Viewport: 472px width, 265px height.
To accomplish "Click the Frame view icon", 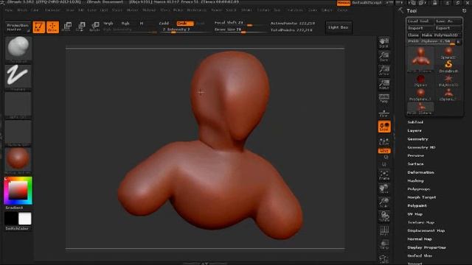I will [383, 175].
